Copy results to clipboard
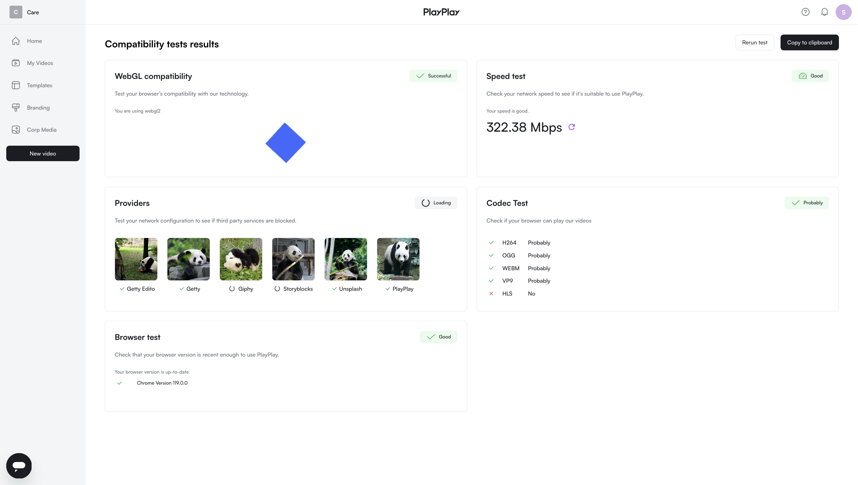 [809, 42]
